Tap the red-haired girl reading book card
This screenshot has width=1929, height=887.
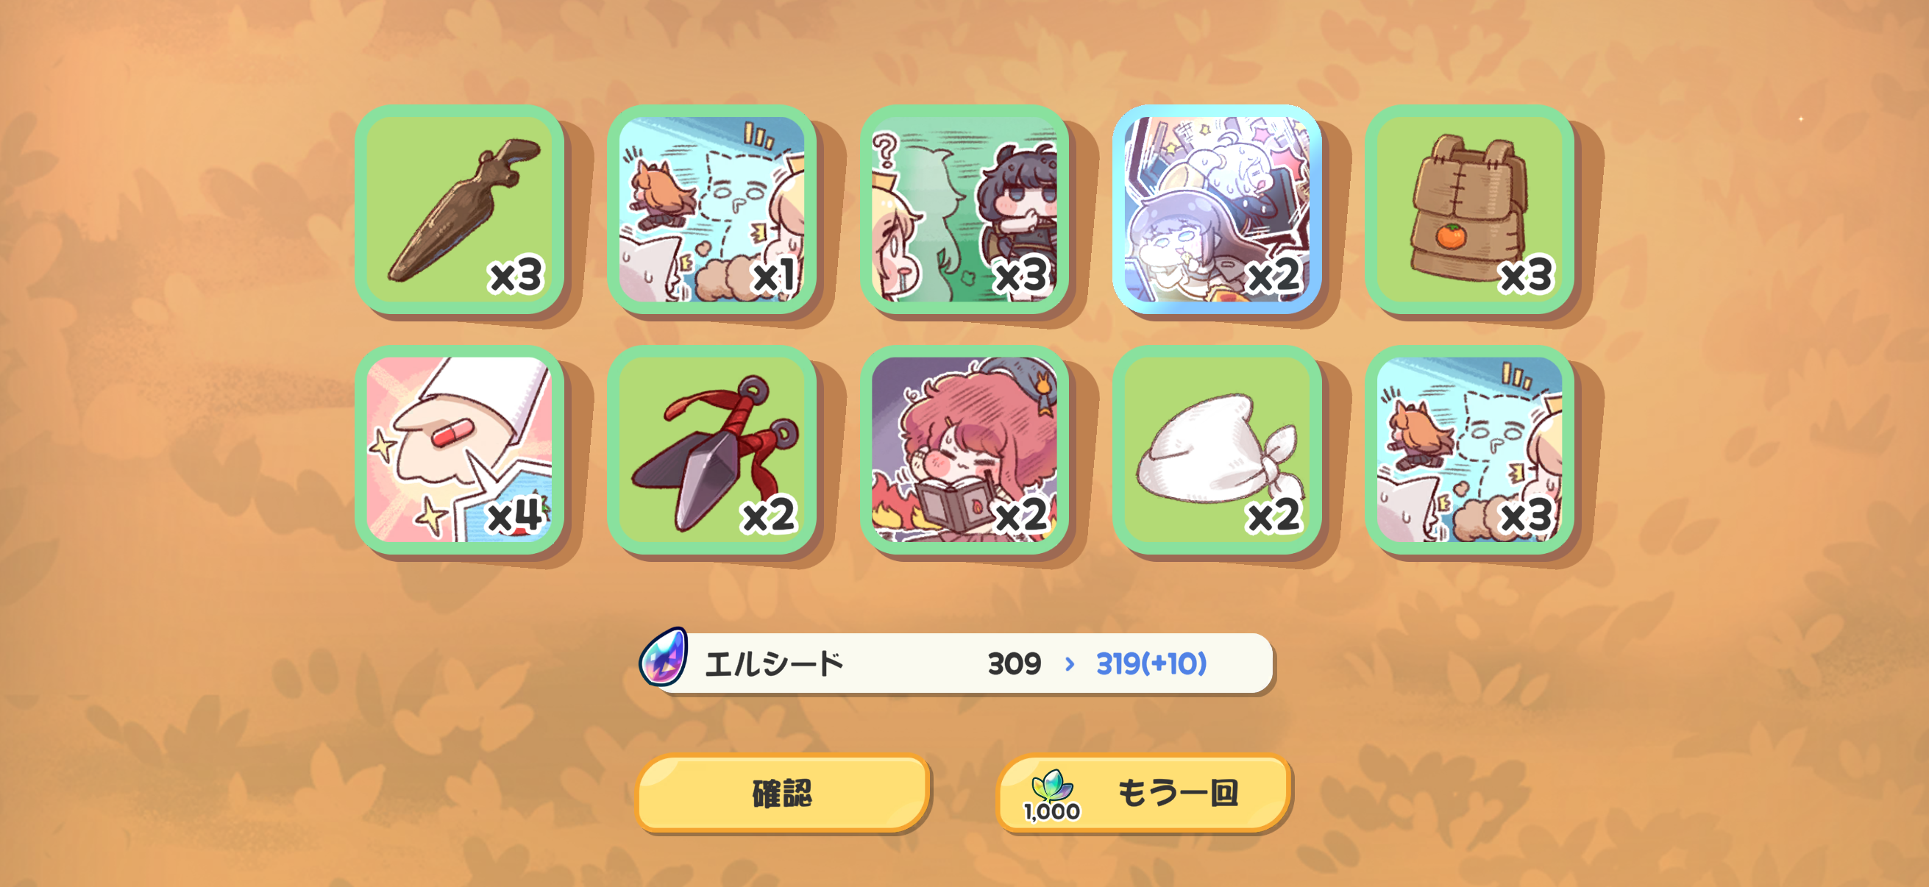coord(964,449)
